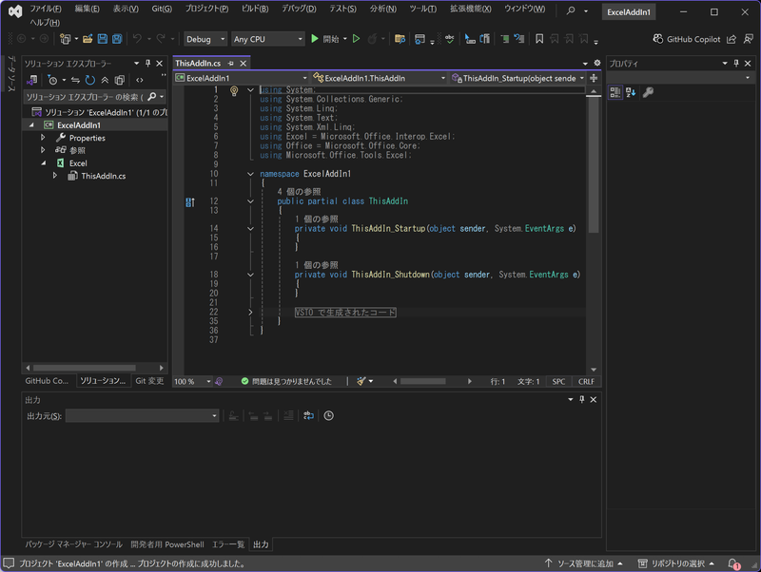The width and height of the screenshot is (761, 572).
Task: Switch to the エラー一覧 tab
Action: pos(227,544)
